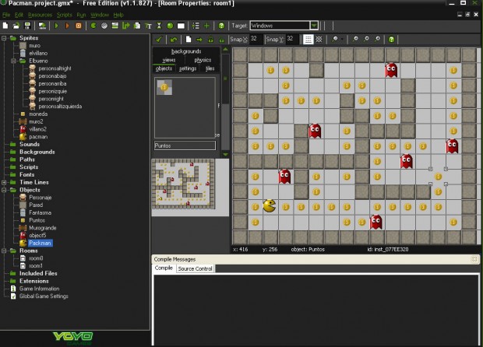
Task: Run the game with green play
Action: (x=56, y=26)
